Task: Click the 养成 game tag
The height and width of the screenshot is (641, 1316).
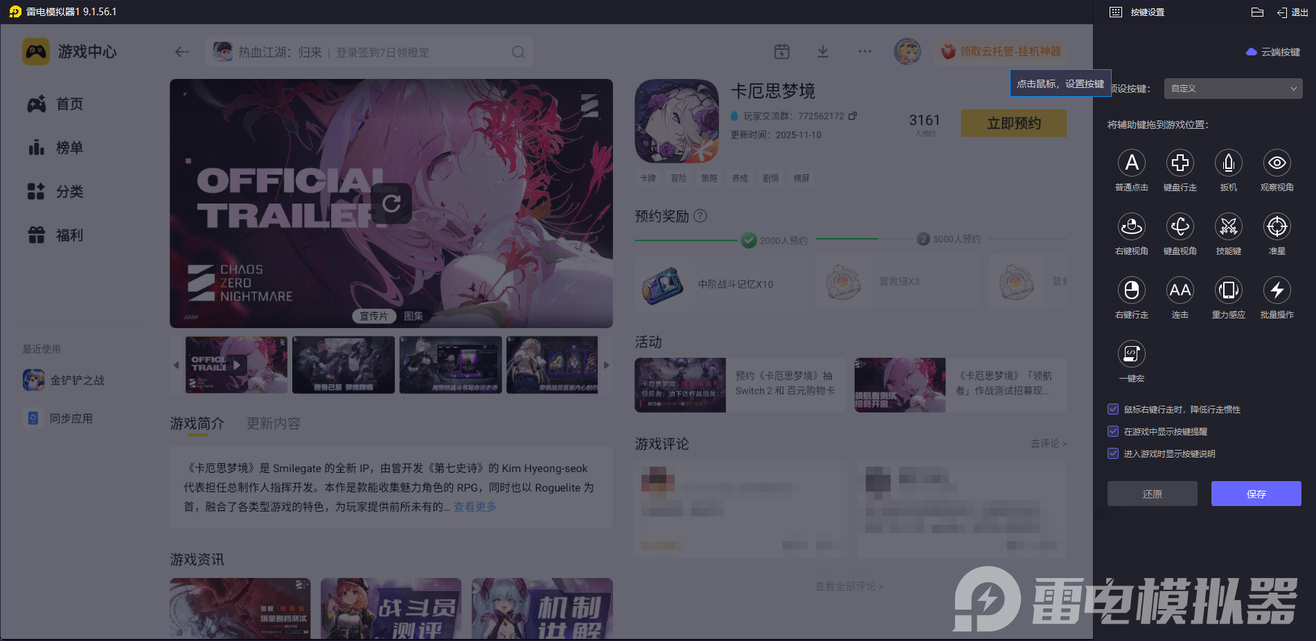Action: pyautogui.click(x=740, y=179)
